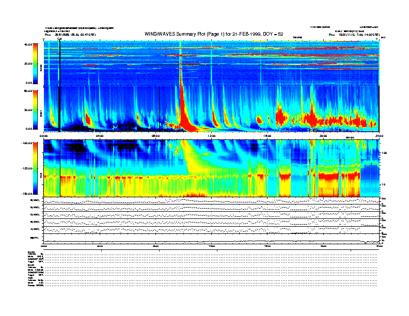Click the 24:00 tick label below the RAD1 panel
The width and height of the screenshot is (409, 316).
click(x=379, y=136)
